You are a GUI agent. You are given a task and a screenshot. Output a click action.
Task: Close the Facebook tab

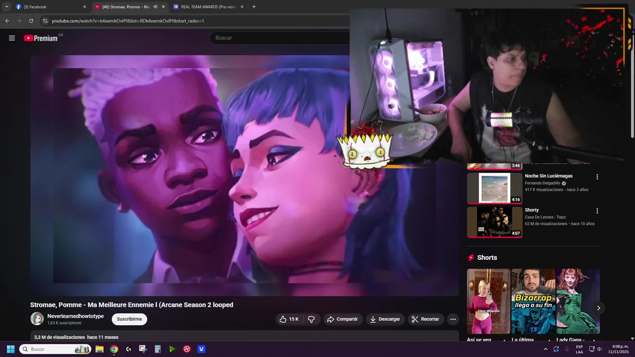pos(84,7)
